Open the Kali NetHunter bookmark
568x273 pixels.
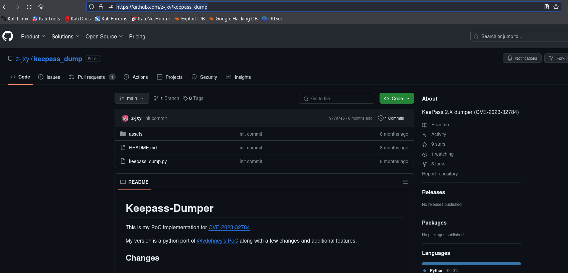point(151,19)
